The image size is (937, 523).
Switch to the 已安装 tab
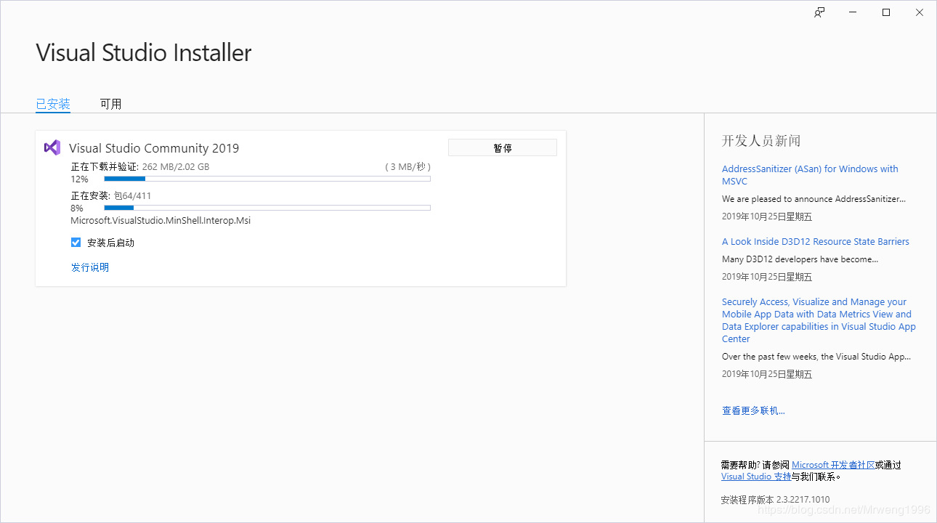53,104
